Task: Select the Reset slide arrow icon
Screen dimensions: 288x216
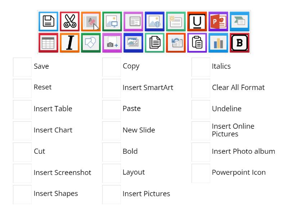Action: point(176,42)
